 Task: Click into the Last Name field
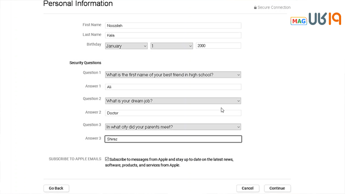click(173, 35)
